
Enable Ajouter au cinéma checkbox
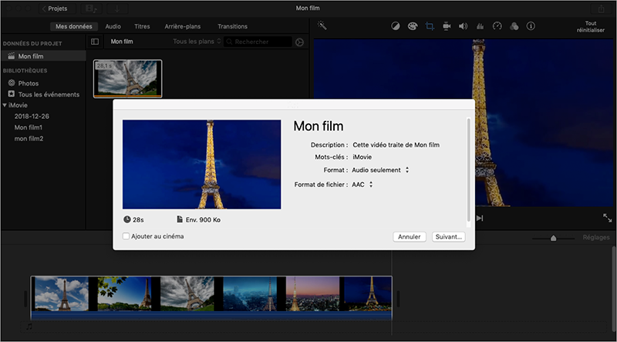click(x=126, y=236)
